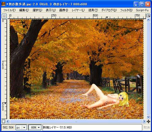Click the vertical scrollbar thumb

tap(148, 68)
